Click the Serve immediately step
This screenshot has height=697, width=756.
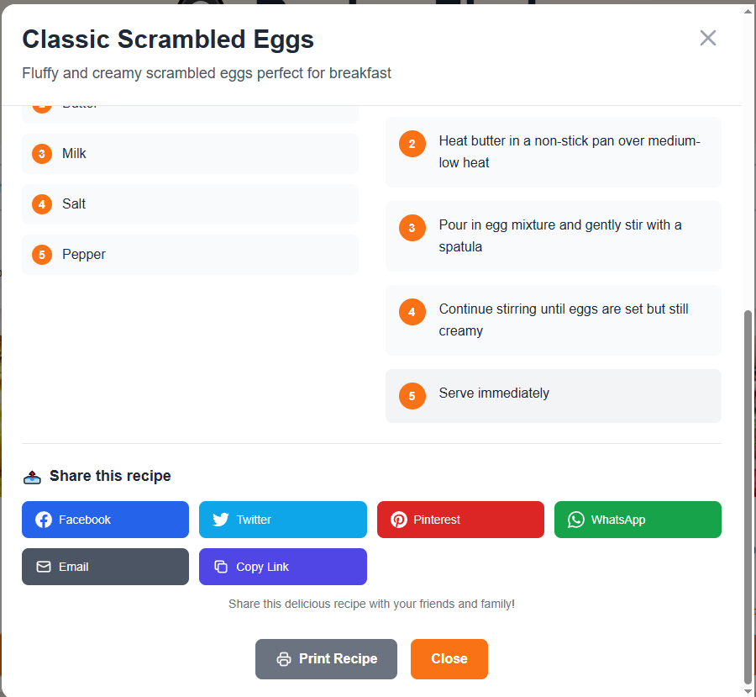click(x=554, y=396)
